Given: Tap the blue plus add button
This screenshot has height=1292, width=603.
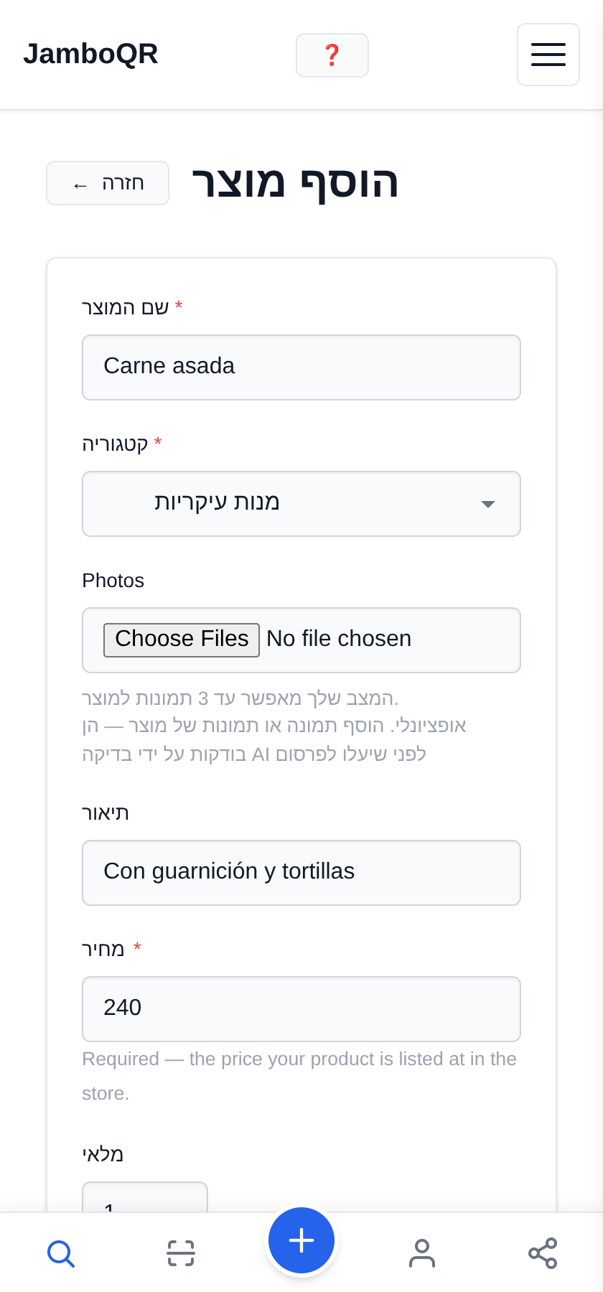Looking at the screenshot, I should click(x=301, y=1240).
